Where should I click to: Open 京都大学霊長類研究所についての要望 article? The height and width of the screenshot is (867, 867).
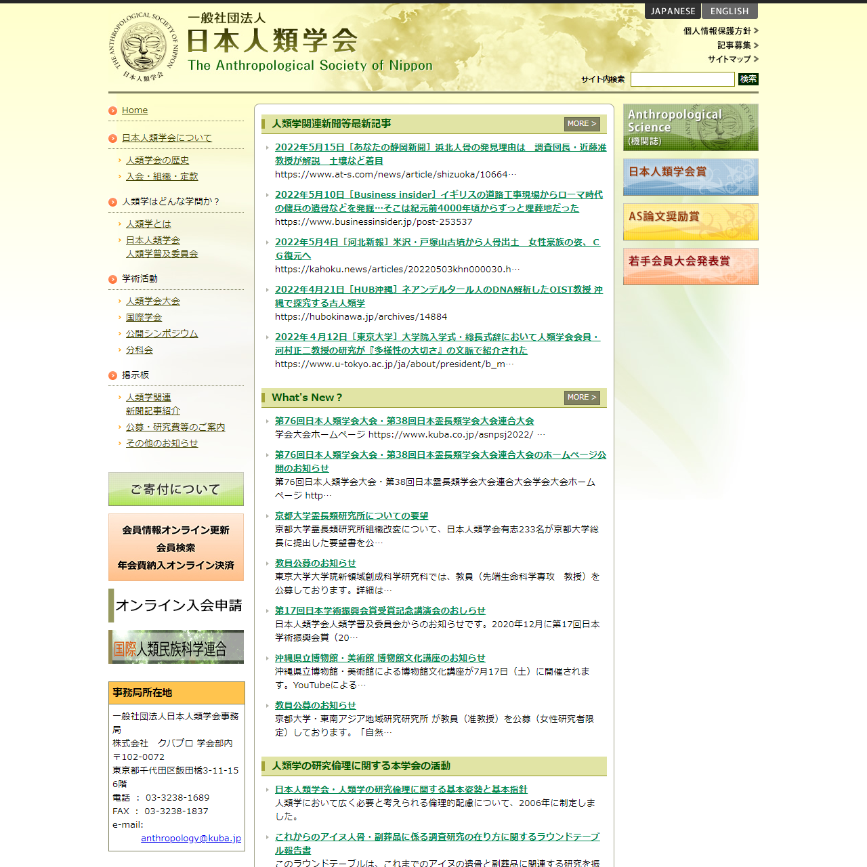pyautogui.click(x=352, y=516)
